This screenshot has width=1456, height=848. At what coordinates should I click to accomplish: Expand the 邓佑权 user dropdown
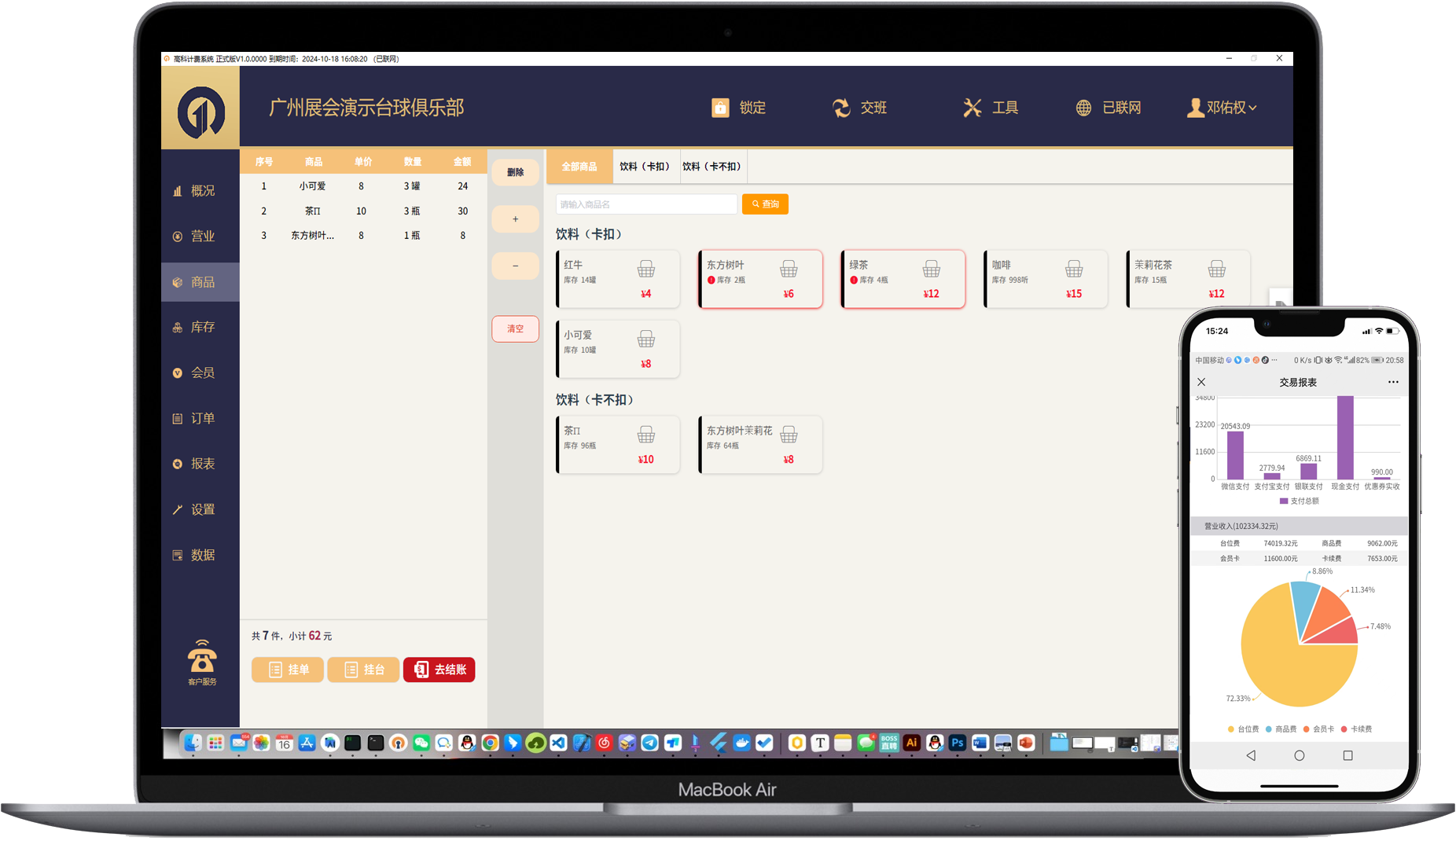[x=1222, y=108]
